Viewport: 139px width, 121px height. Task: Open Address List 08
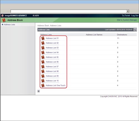pos(52,71)
